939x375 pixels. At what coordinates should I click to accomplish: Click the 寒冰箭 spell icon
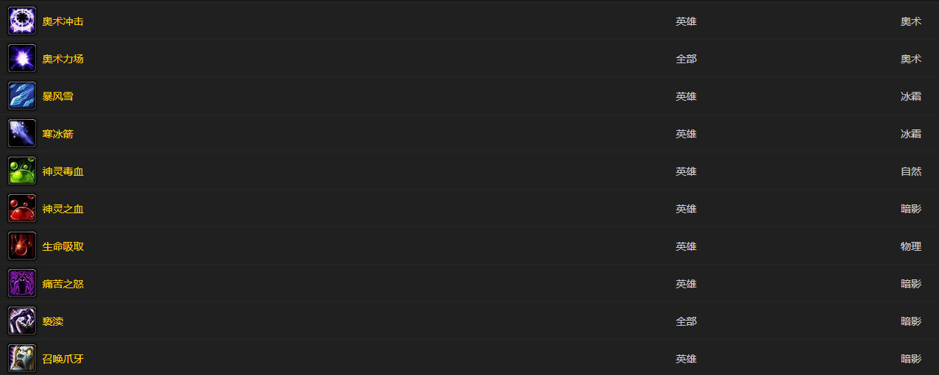click(22, 133)
